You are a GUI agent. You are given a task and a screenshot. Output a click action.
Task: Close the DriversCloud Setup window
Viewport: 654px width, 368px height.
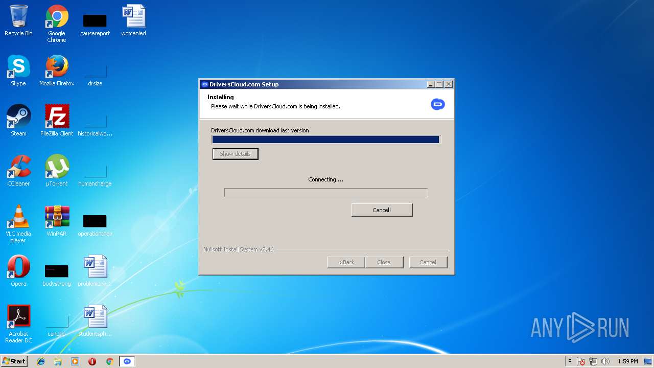pyautogui.click(x=448, y=84)
